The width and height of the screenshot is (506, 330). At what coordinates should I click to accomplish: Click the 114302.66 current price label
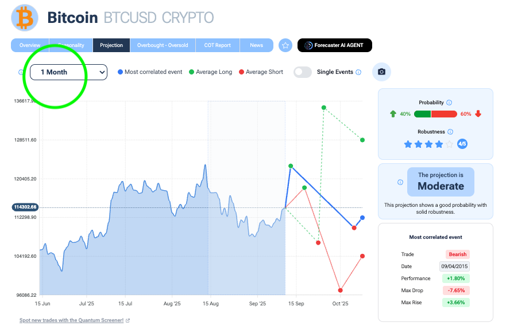pos(25,207)
